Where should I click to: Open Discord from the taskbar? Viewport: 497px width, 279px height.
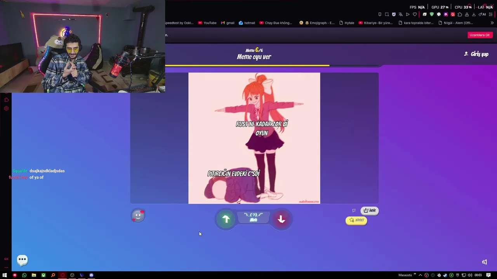pyautogui.click(x=91, y=275)
